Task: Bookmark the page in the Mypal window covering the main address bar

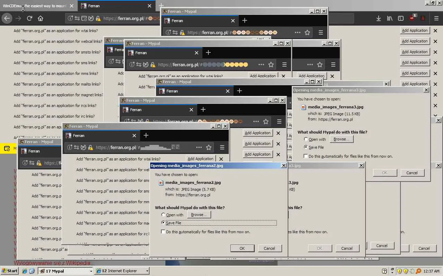Action: [307, 32]
